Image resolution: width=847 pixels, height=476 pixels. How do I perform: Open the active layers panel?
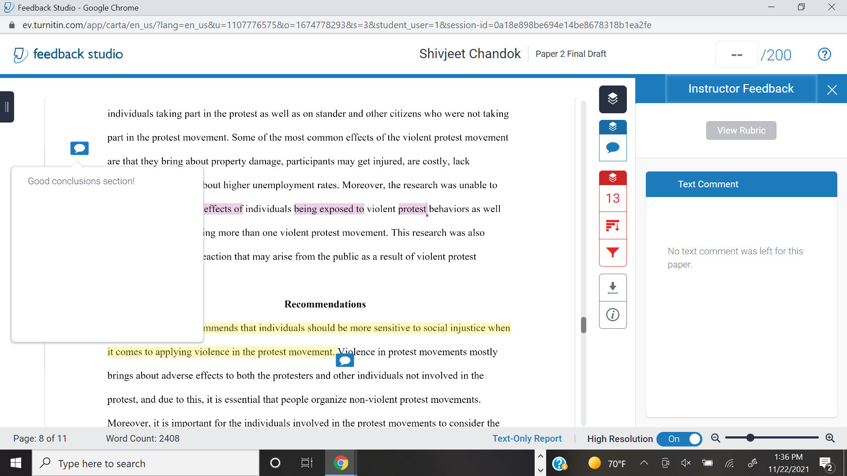click(613, 99)
